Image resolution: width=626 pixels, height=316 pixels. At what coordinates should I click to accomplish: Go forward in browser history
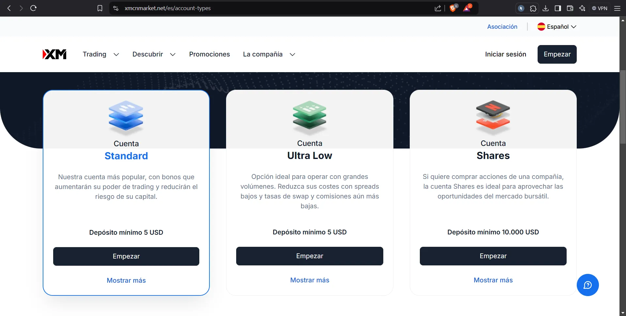click(21, 8)
